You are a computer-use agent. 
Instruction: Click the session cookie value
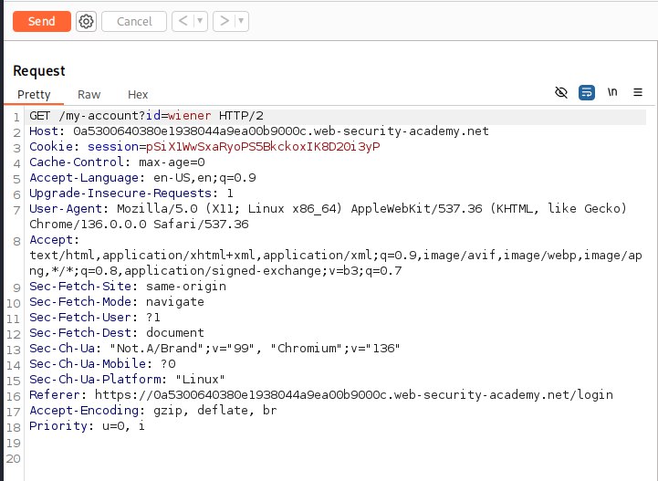click(263, 147)
